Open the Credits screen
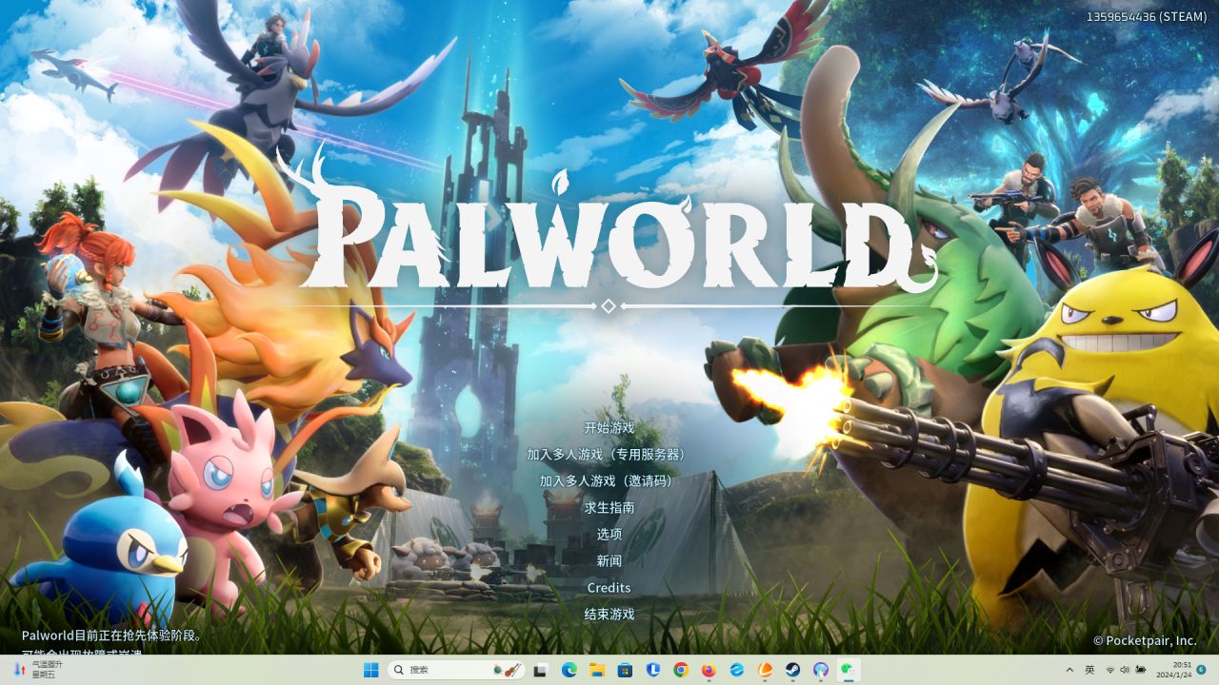 click(x=609, y=588)
